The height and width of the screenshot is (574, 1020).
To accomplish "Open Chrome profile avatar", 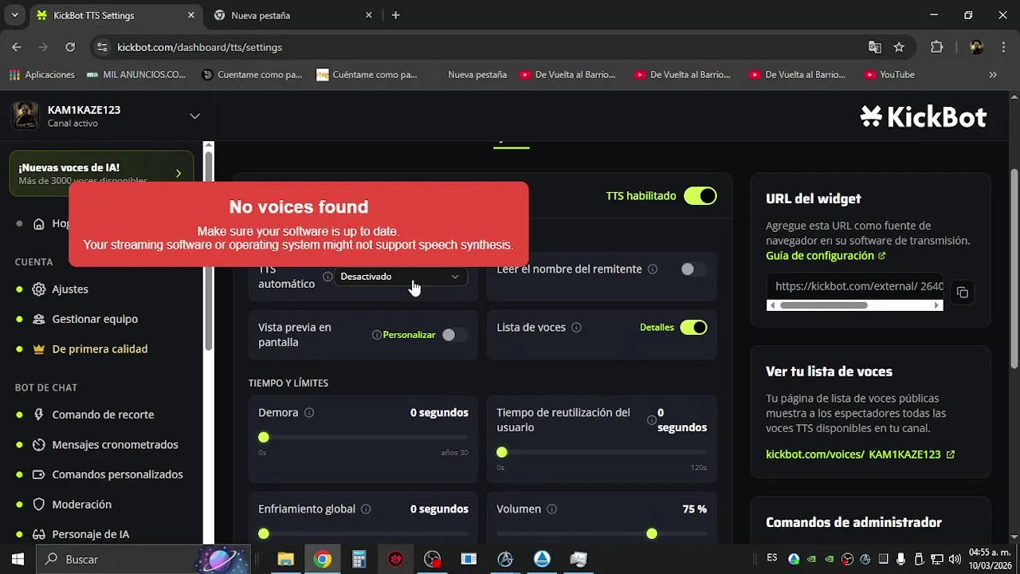I will click(977, 47).
